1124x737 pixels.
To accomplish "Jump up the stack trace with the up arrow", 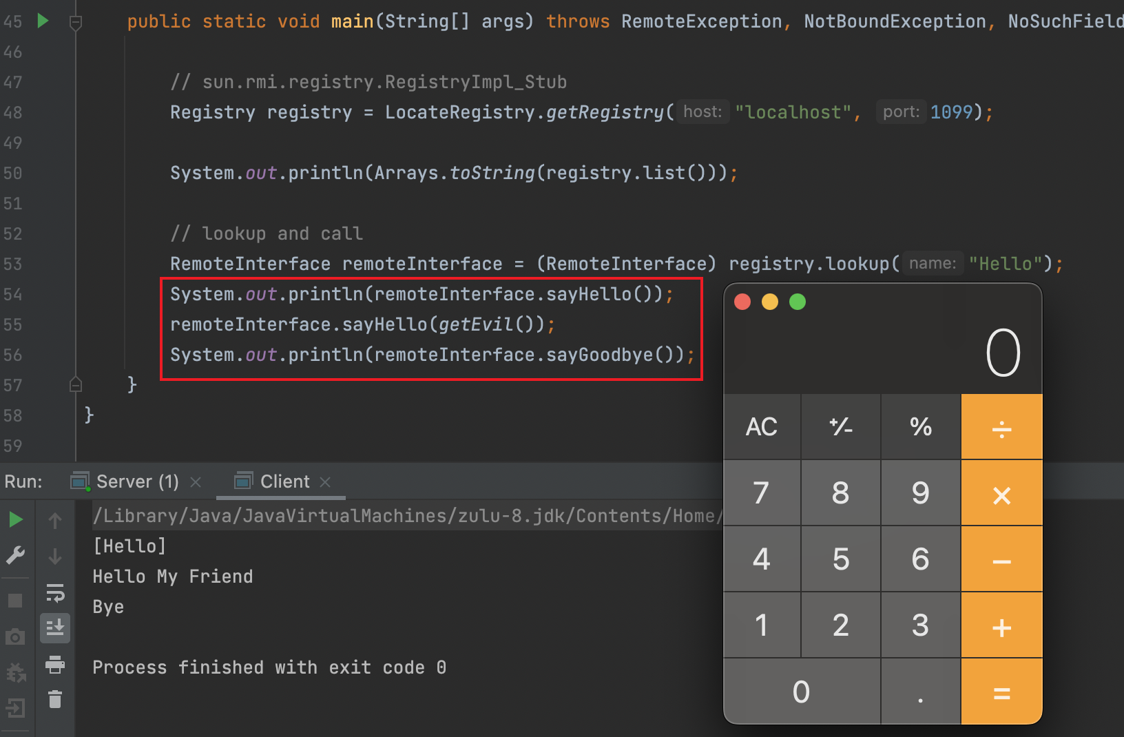I will pyautogui.click(x=55, y=521).
